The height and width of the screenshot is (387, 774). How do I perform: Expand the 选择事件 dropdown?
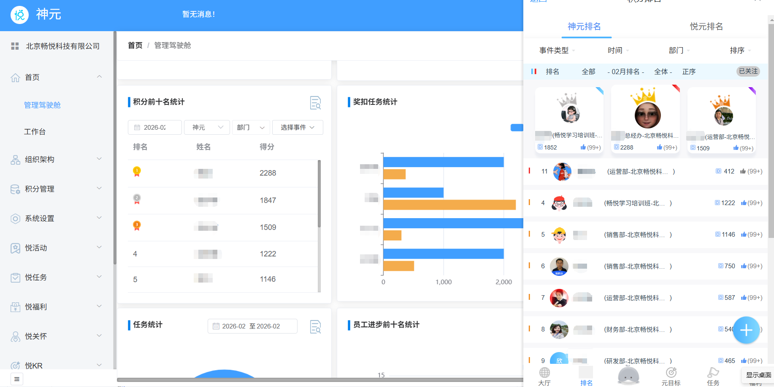[298, 127]
